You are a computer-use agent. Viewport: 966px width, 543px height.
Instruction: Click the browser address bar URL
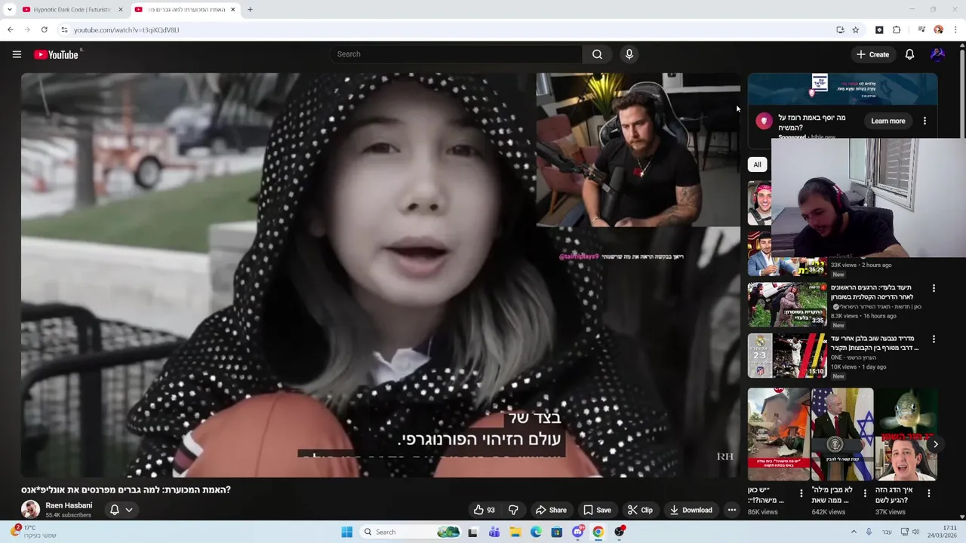pos(127,30)
